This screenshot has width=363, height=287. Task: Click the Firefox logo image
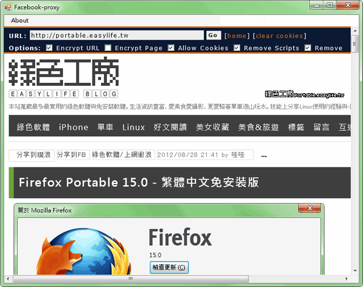[84, 251]
